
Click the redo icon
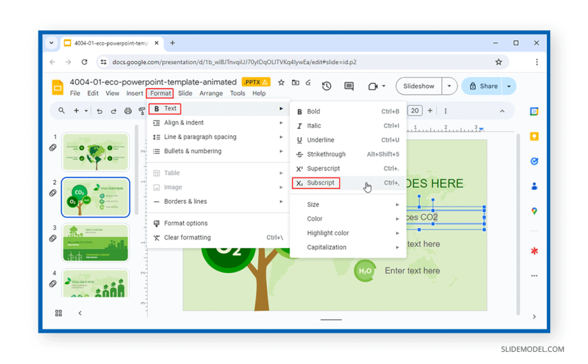(x=114, y=111)
